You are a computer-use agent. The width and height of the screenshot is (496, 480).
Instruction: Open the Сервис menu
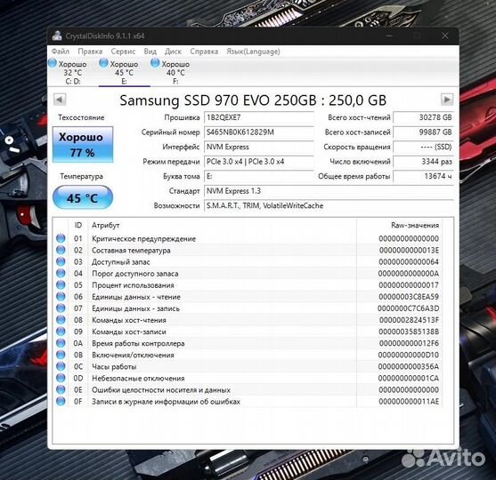(x=123, y=52)
